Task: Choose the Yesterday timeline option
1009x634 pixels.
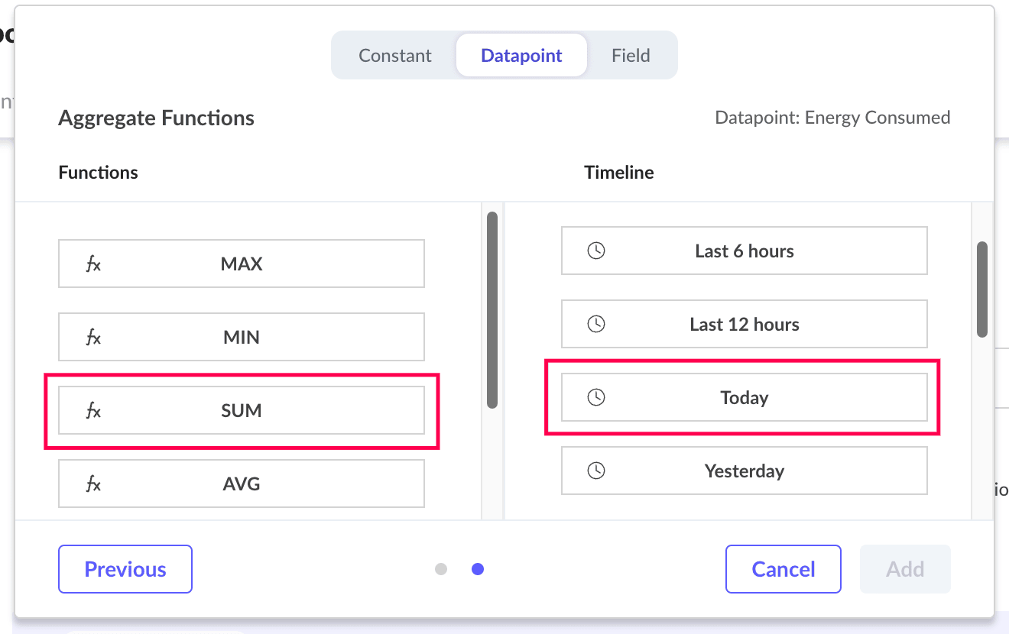Action: 744,471
